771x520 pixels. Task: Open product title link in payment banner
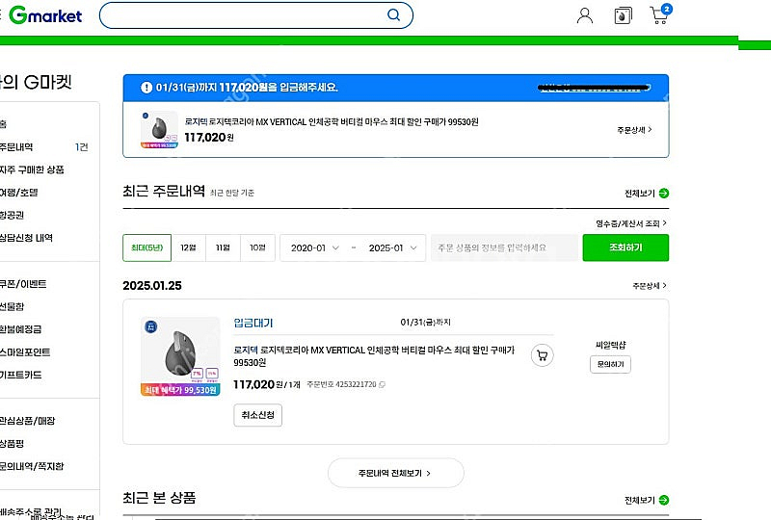(332, 122)
